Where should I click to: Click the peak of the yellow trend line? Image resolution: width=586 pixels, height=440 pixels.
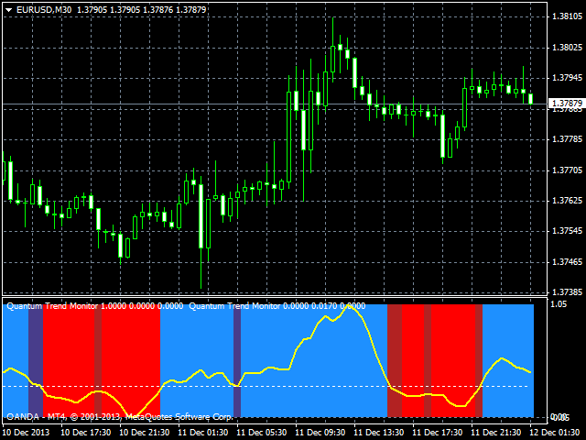coord(346,306)
